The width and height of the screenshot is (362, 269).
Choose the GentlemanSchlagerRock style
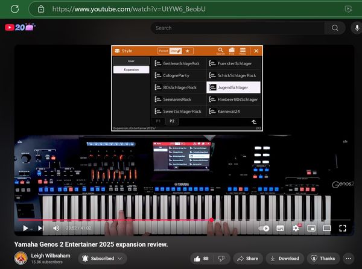(x=179, y=63)
